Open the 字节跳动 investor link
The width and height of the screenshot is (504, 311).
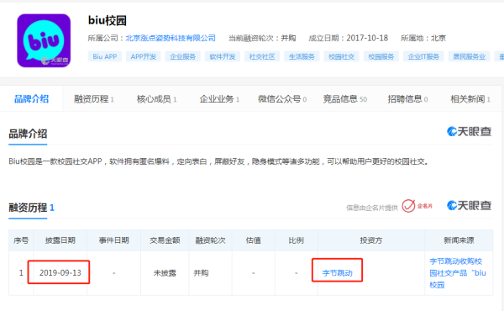(337, 273)
